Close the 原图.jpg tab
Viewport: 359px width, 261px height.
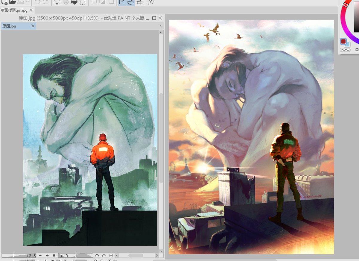(33, 26)
